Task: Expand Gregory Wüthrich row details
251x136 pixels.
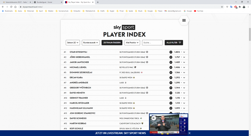Action: pyautogui.click(x=184, y=88)
